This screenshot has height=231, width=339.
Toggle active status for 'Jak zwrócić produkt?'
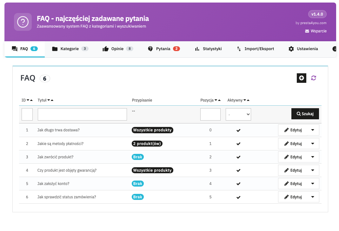click(238, 157)
